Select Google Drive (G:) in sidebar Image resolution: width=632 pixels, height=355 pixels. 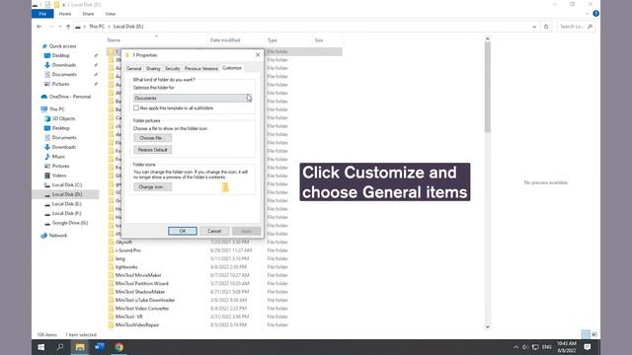[70, 223]
